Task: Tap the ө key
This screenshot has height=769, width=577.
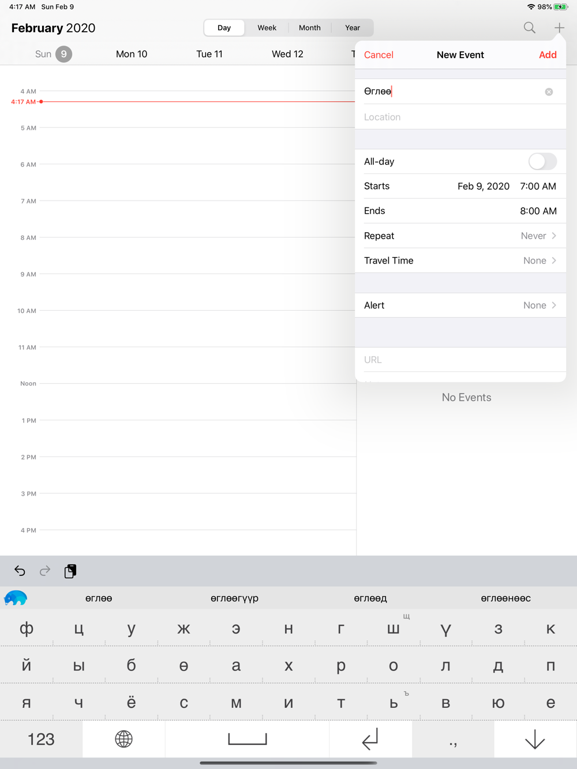Action: [x=183, y=666]
